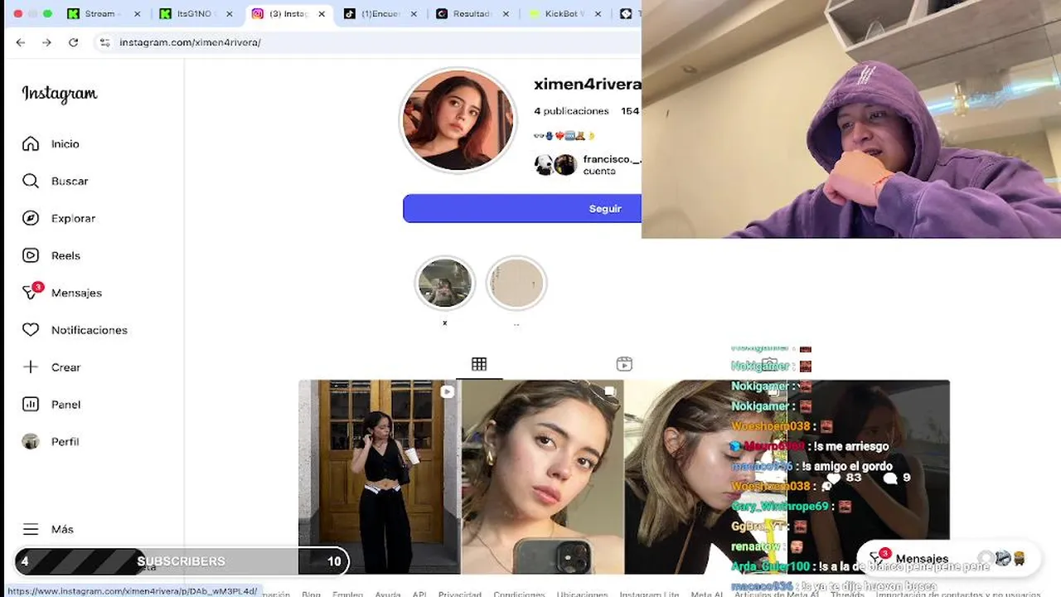Go to Inicio home icon
Image resolution: width=1061 pixels, height=597 pixels.
tap(31, 143)
